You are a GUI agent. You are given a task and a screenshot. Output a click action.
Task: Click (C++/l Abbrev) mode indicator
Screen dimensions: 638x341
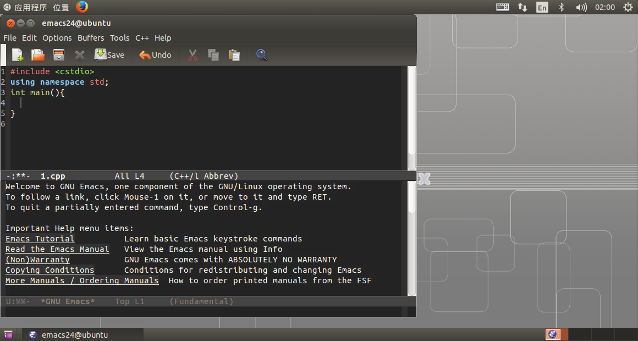click(204, 176)
